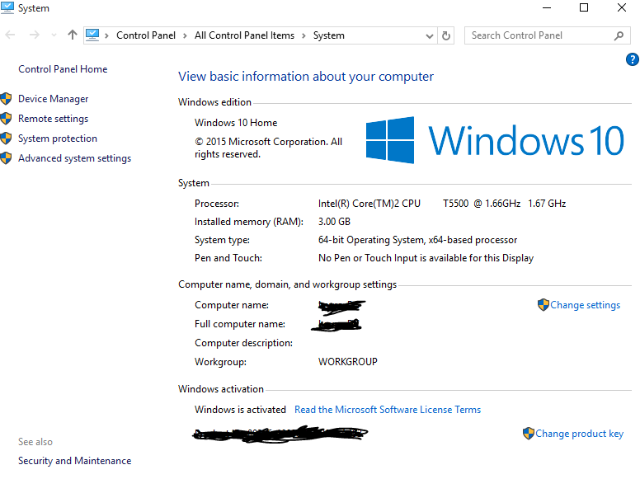
Task: Click 'View basic information about your computer' heading
Action: point(306,77)
